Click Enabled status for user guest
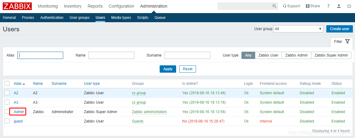Viewport: 355px width, 138px height. [x=338, y=121]
